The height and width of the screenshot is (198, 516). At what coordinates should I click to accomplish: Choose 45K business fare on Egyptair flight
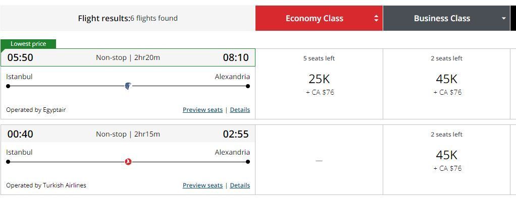coord(446,84)
